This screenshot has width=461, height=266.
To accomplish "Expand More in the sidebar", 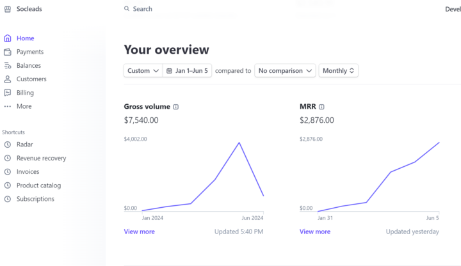I will [24, 106].
